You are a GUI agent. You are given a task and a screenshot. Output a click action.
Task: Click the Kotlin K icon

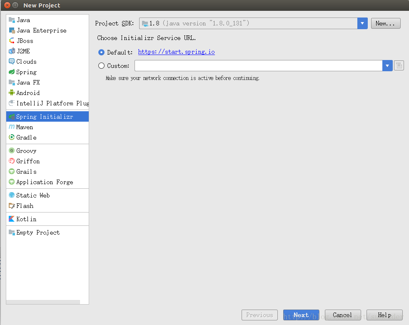point(12,219)
